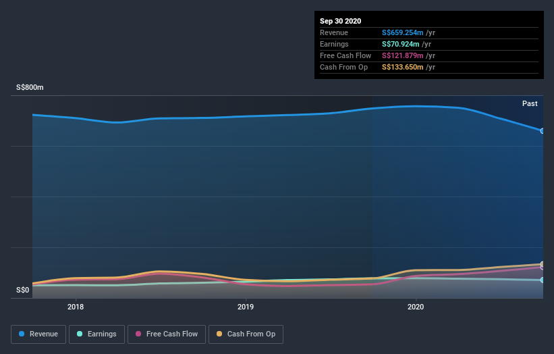Click the Cash From Op label in tooltip
The width and height of the screenshot is (554, 354).
343,67
